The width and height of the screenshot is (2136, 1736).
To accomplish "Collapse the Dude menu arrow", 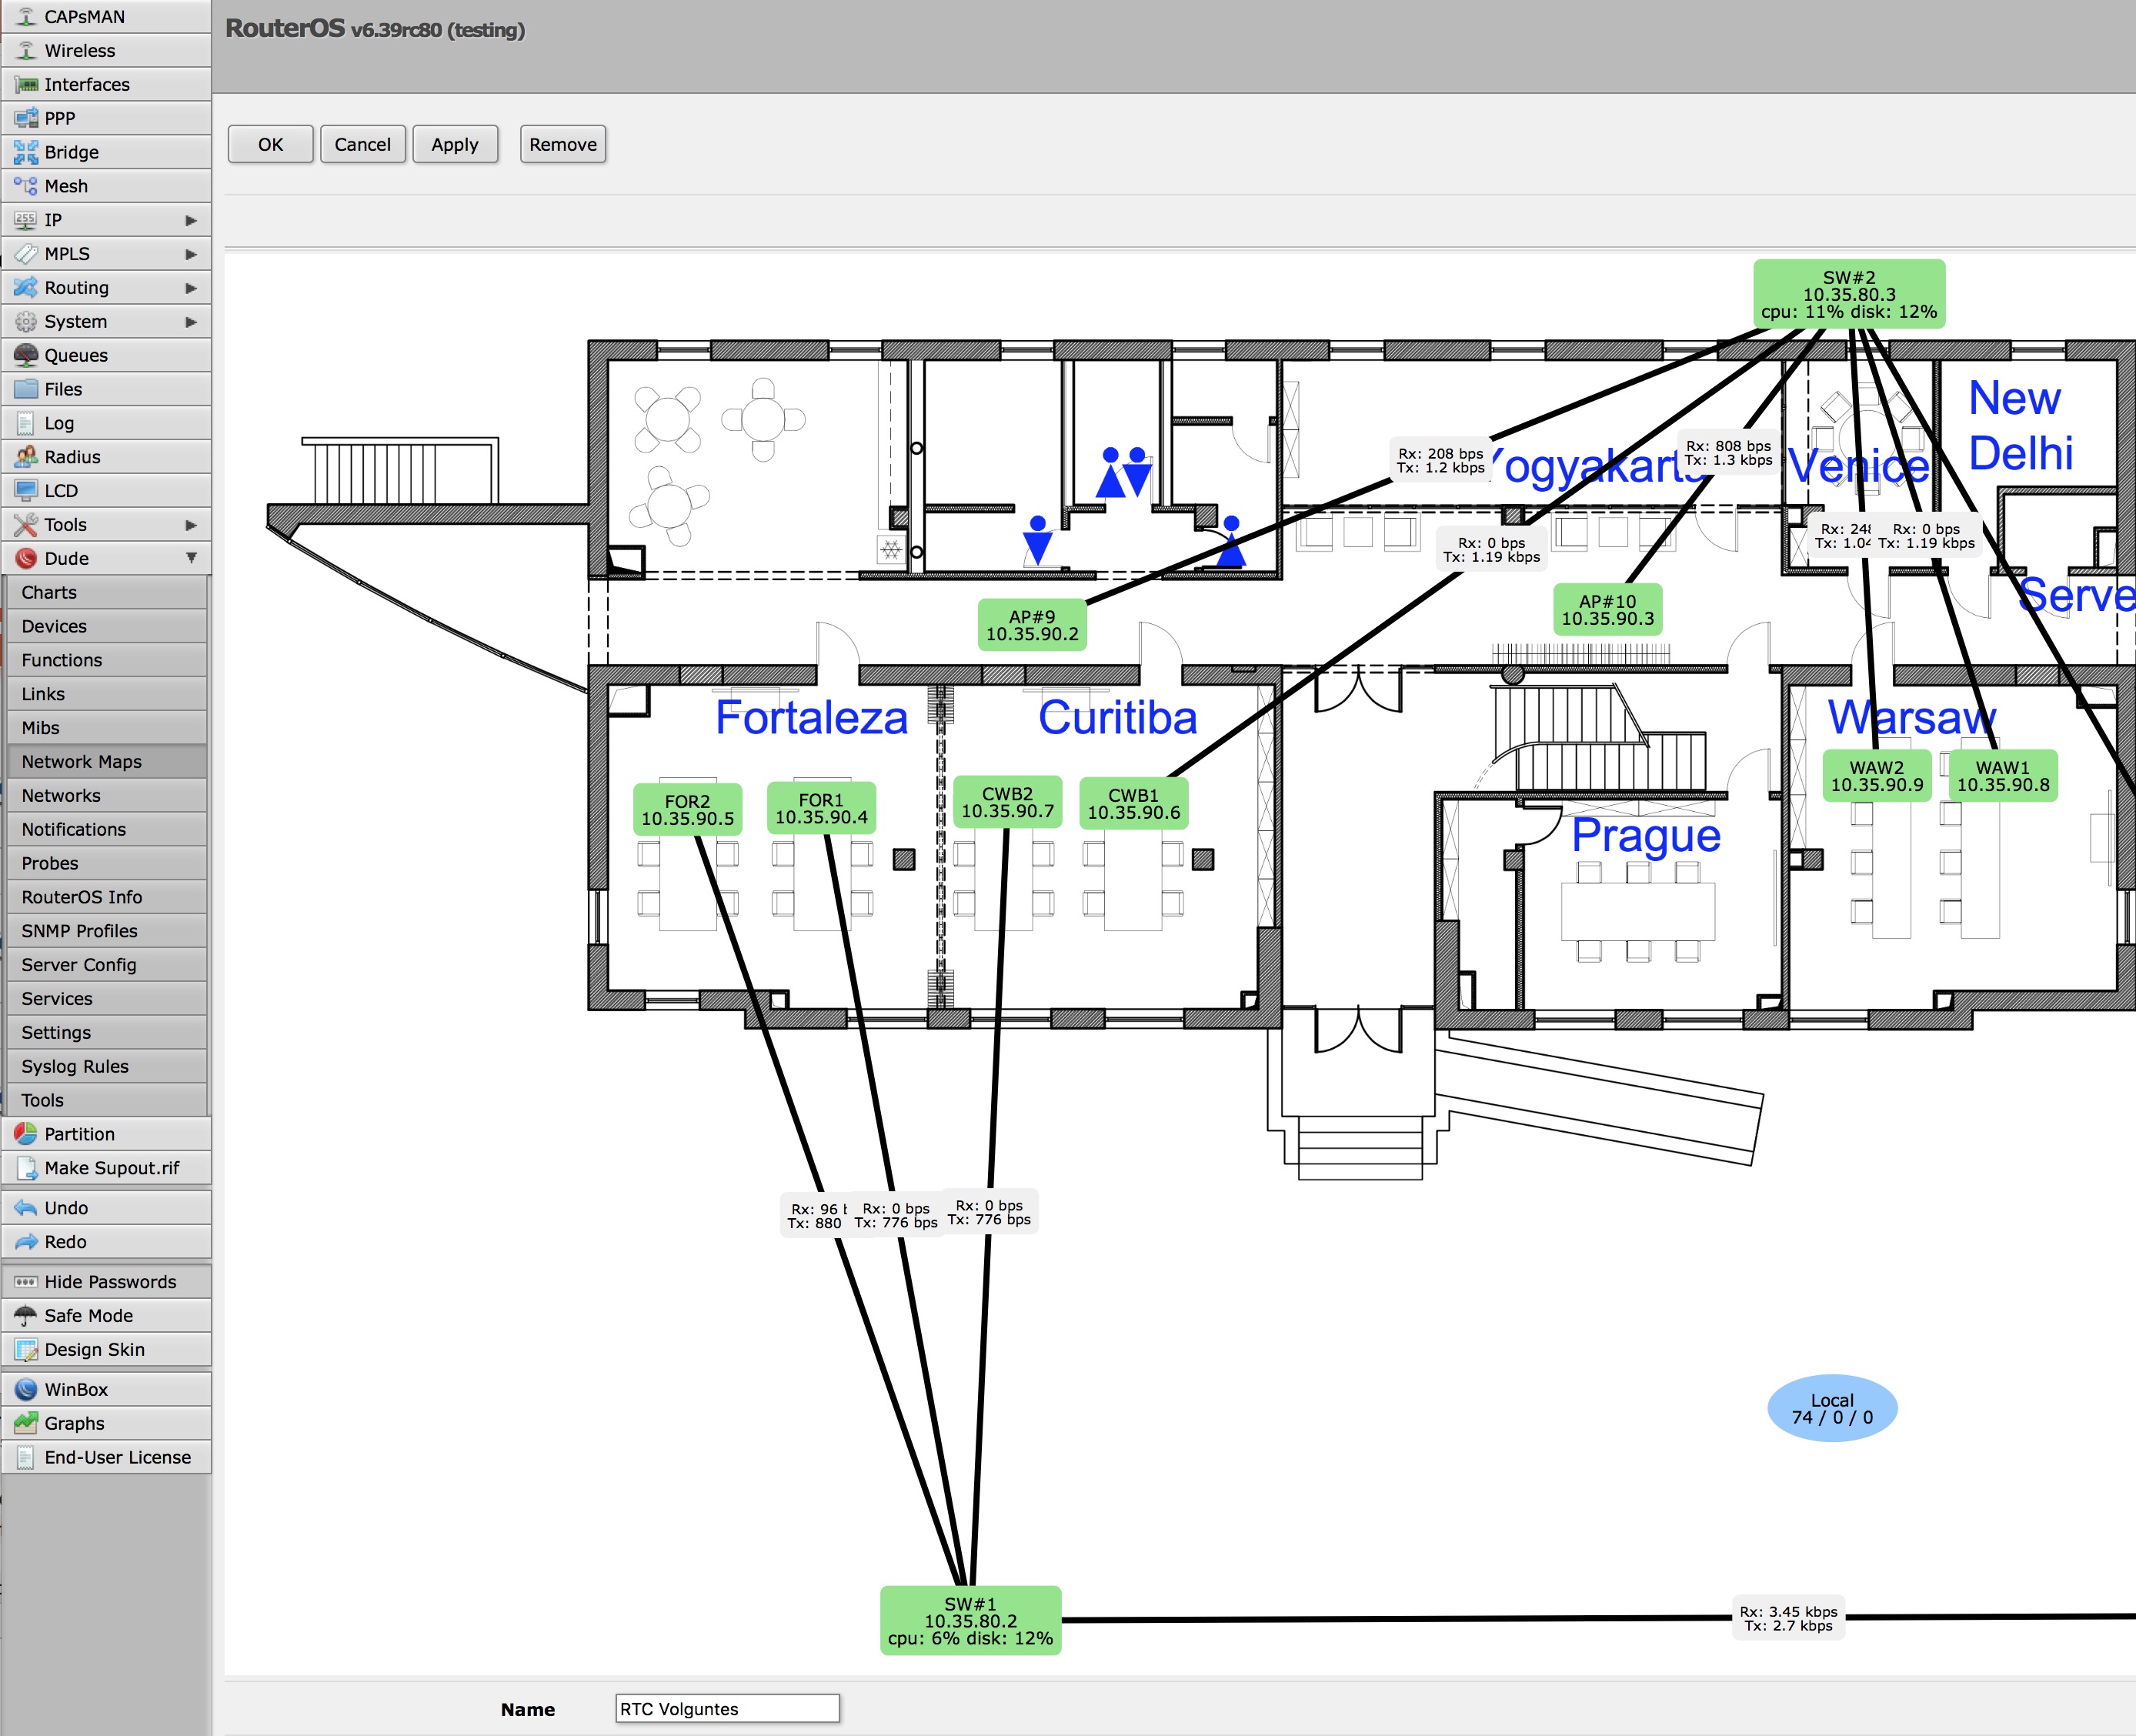I will tap(191, 558).
